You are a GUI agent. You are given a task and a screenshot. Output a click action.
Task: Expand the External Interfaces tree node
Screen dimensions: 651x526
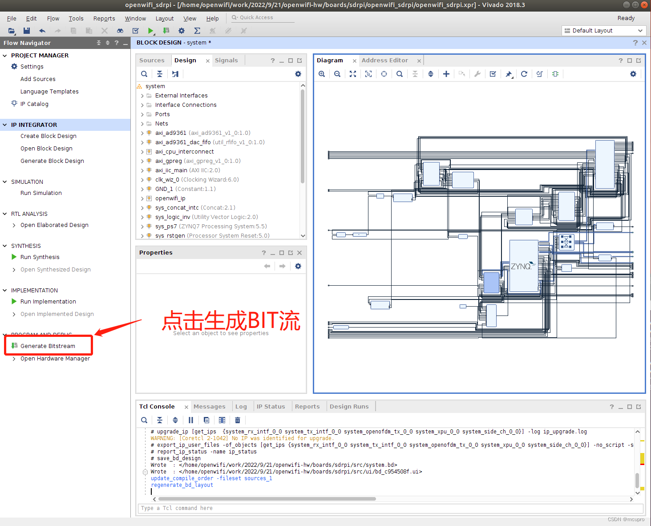click(142, 95)
